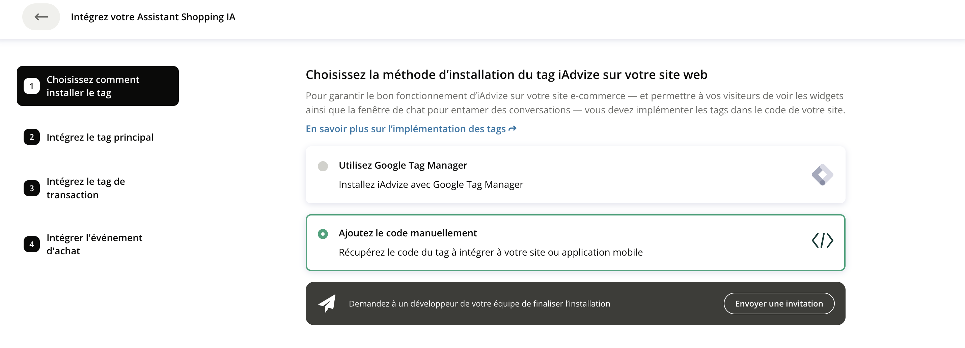
Task: Click the paper plane icon
Action: coord(327,303)
